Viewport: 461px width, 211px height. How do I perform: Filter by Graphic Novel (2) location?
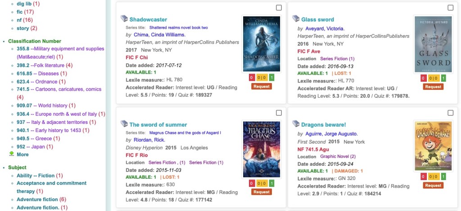[338, 157]
